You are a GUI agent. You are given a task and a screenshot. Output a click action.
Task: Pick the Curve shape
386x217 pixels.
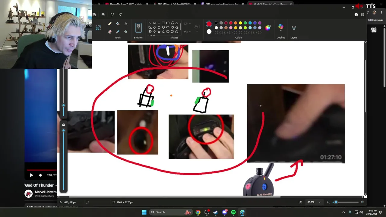click(154, 23)
